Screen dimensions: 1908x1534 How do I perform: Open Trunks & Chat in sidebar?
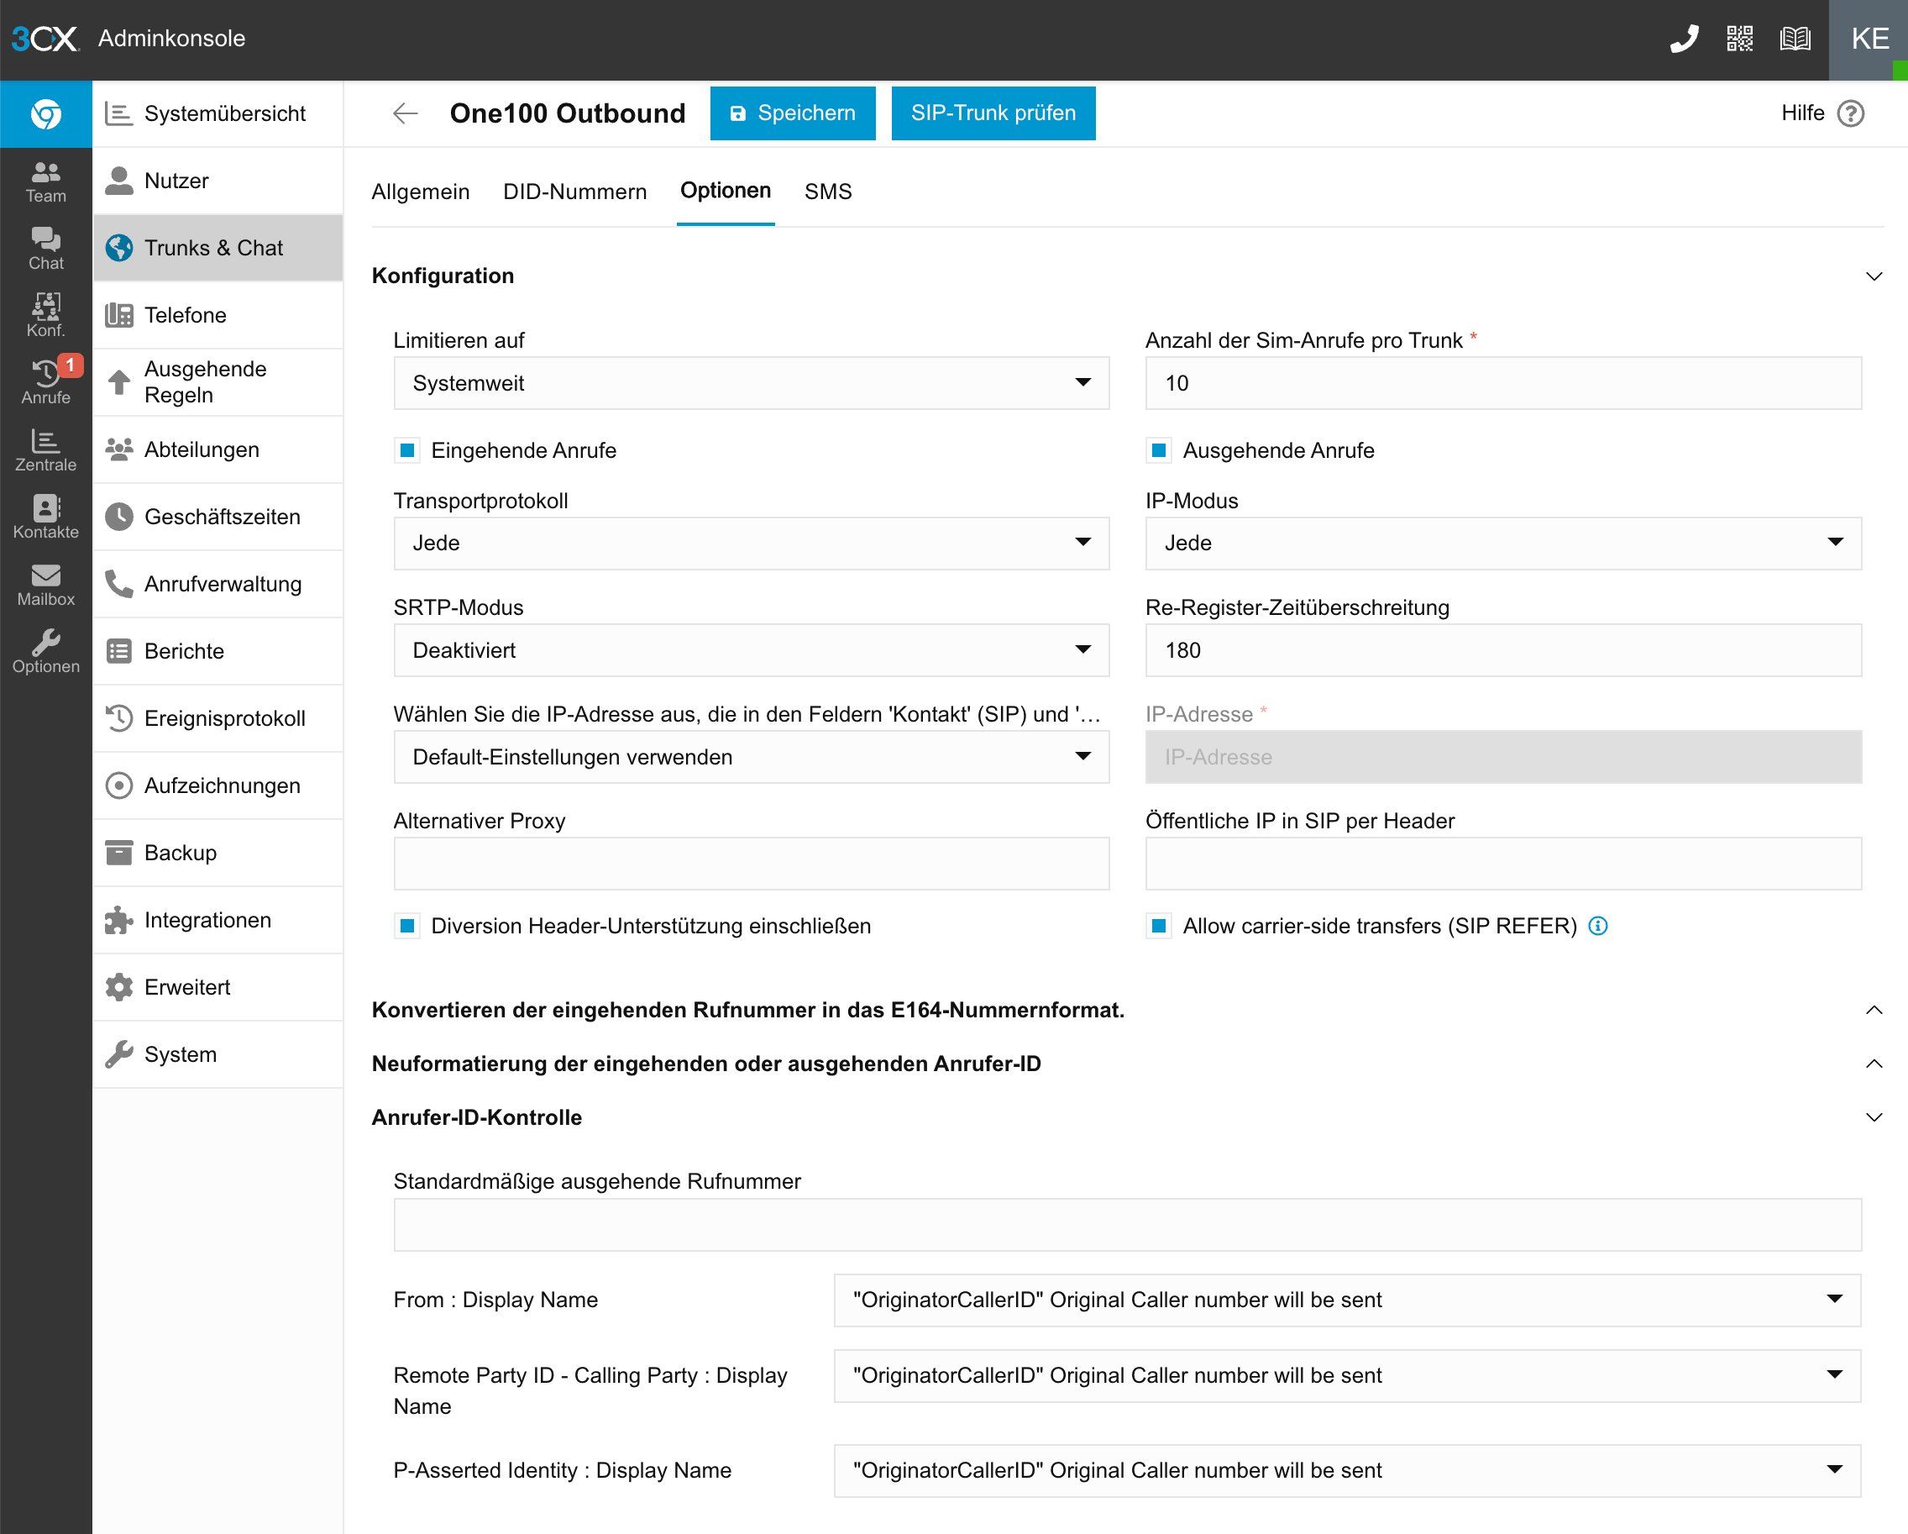point(218,248)
